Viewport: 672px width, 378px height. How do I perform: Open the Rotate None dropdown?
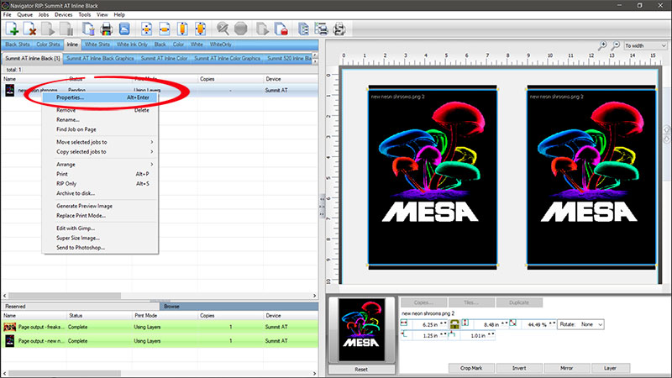(580, 324)
